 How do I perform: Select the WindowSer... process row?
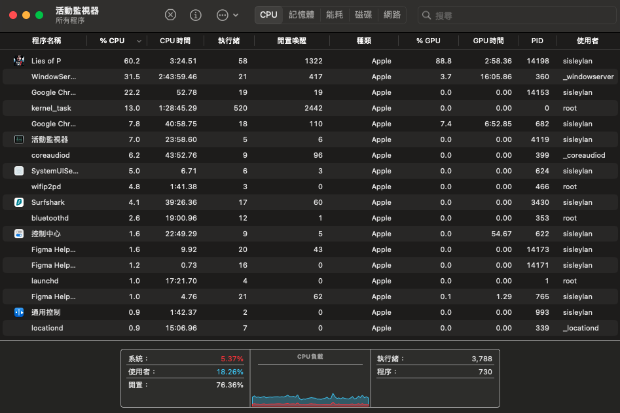[310, 77]
